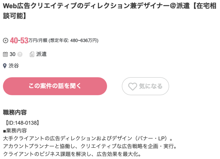This screenshot has width=220, height=159.
Task: Click the yen currency icon
Action: [x=5, y=41]
